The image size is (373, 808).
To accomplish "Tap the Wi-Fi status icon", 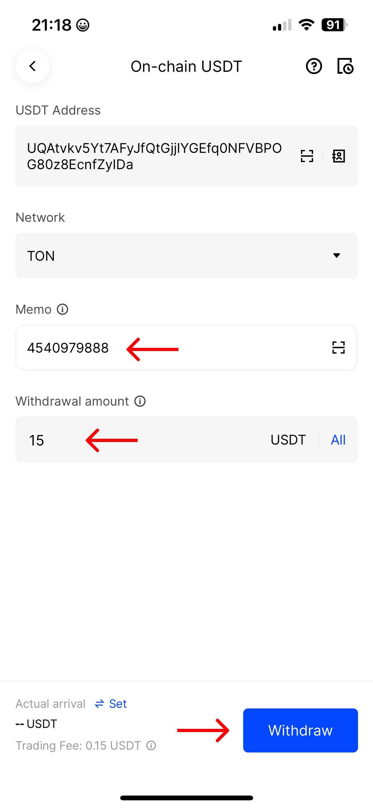I will 306,25.
